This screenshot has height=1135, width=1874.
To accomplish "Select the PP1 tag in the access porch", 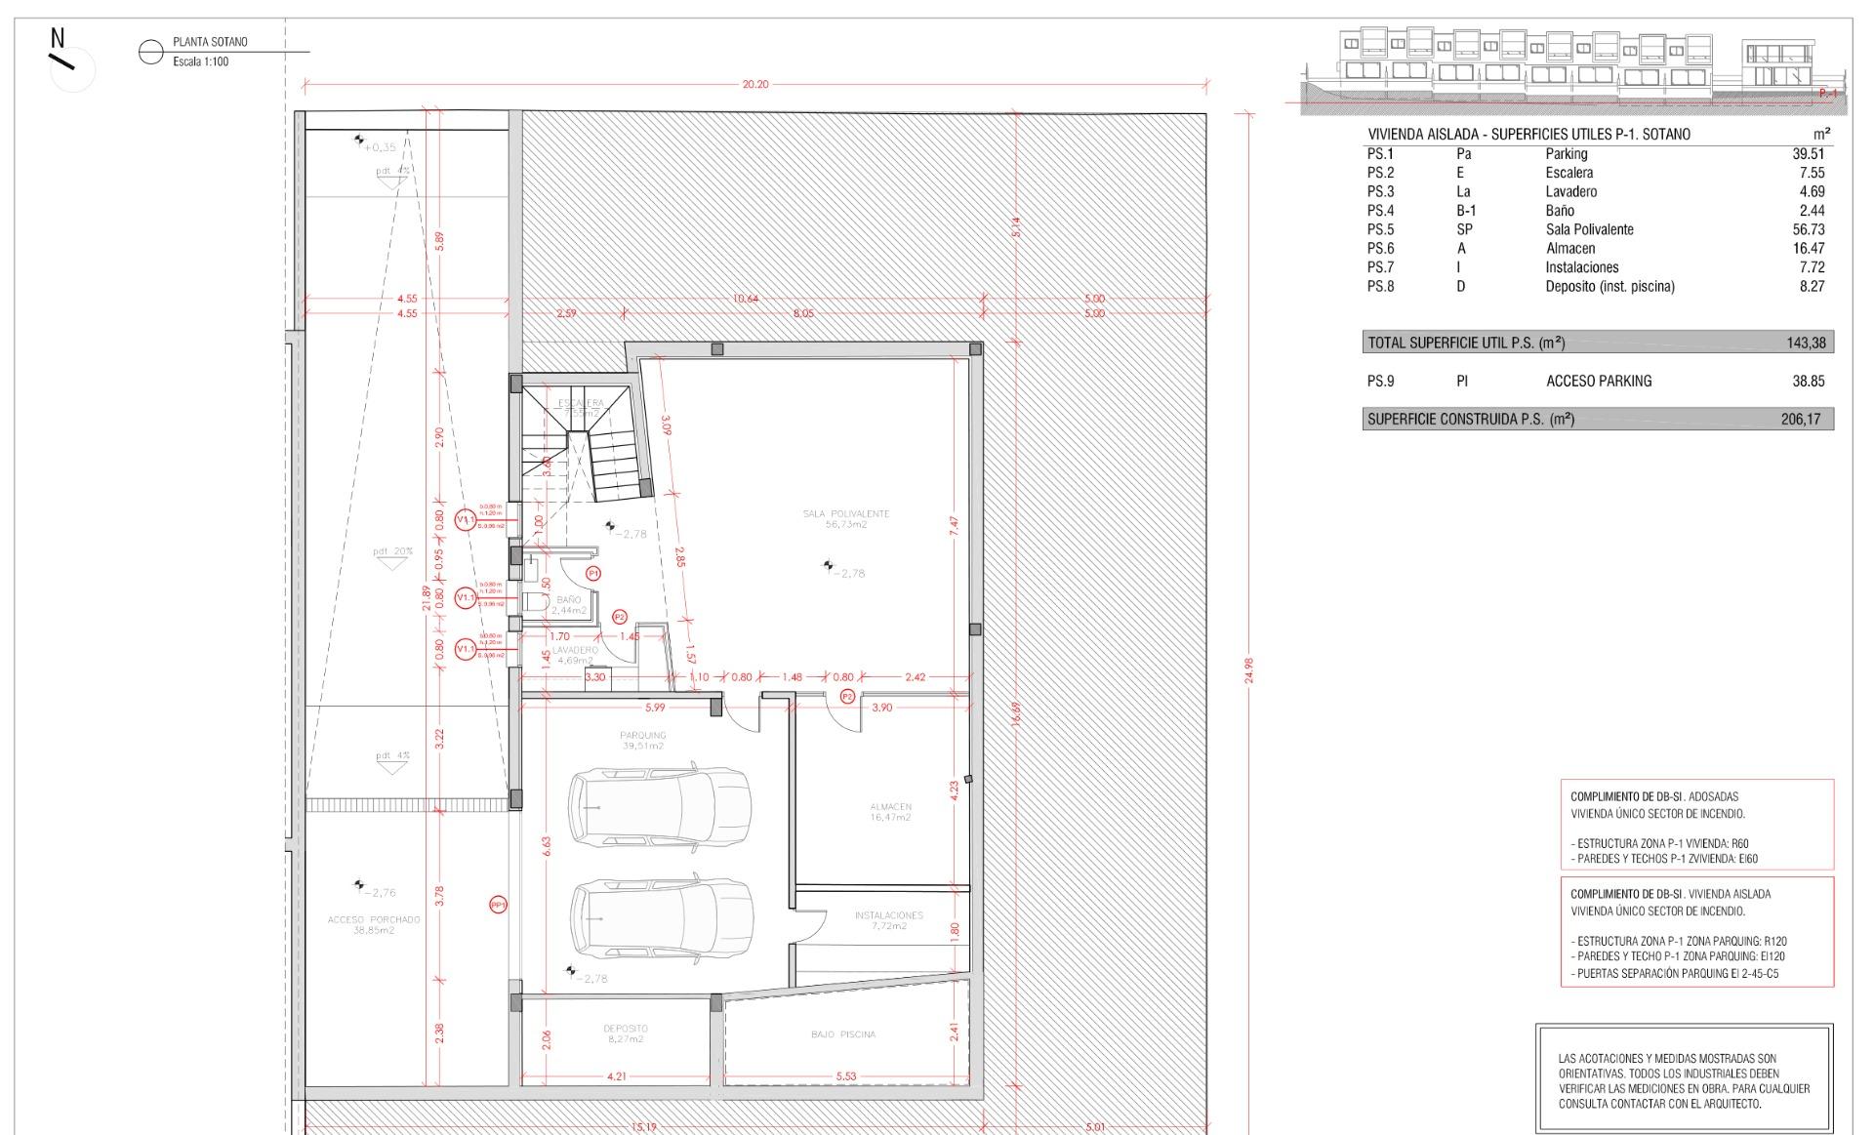I will pyautogui.click(x=498, y=906).
